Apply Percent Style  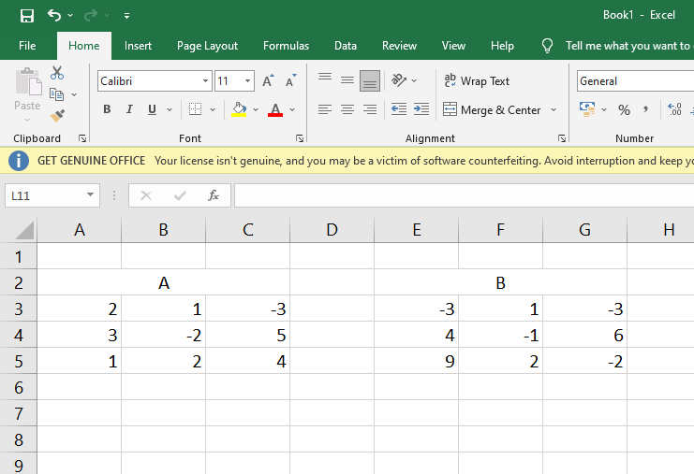[624, 109]
